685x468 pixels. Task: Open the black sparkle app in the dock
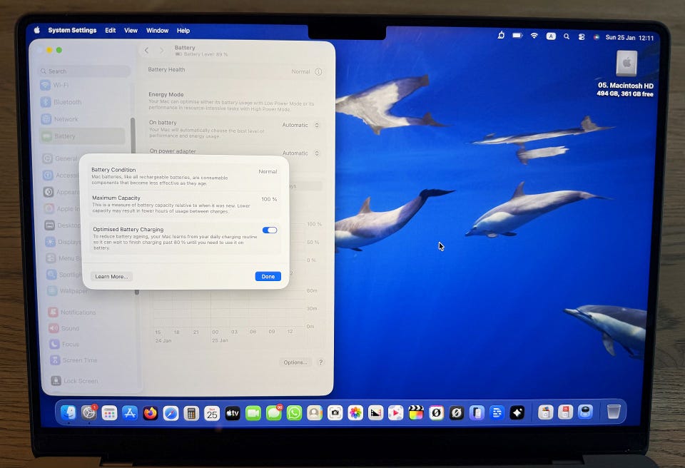coord(517,412)
